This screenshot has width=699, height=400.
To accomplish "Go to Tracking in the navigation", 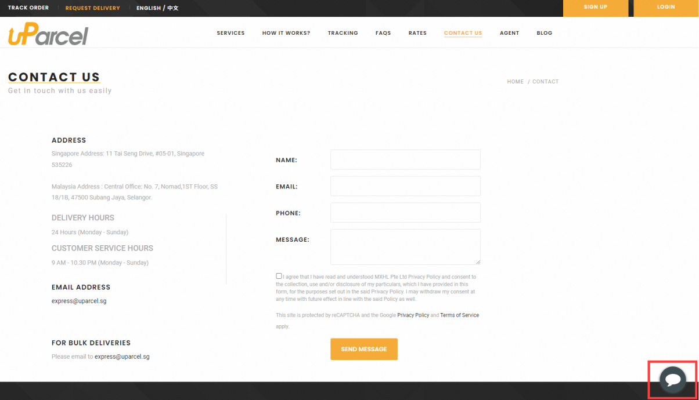I will click(343, 33).
